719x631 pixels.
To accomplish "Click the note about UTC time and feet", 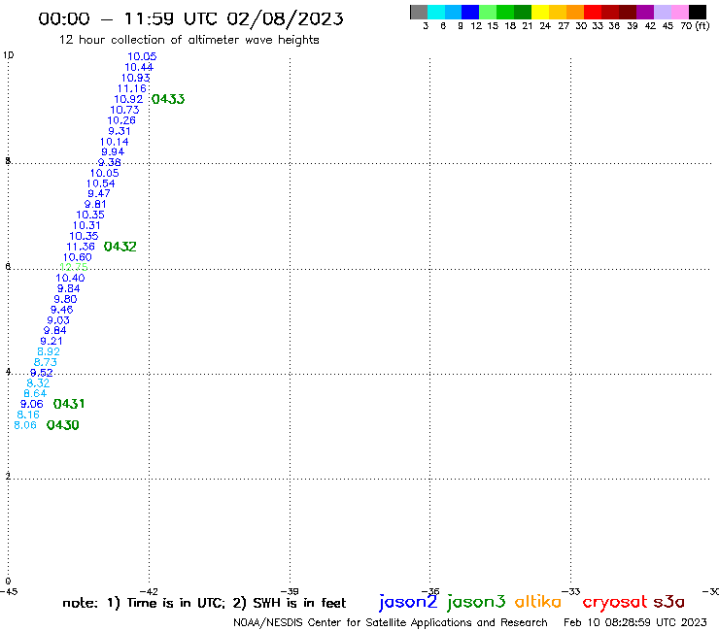I will coord(204,603).
